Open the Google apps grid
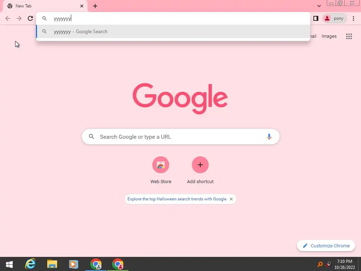 pyautogui.click(x=349, y=36)
